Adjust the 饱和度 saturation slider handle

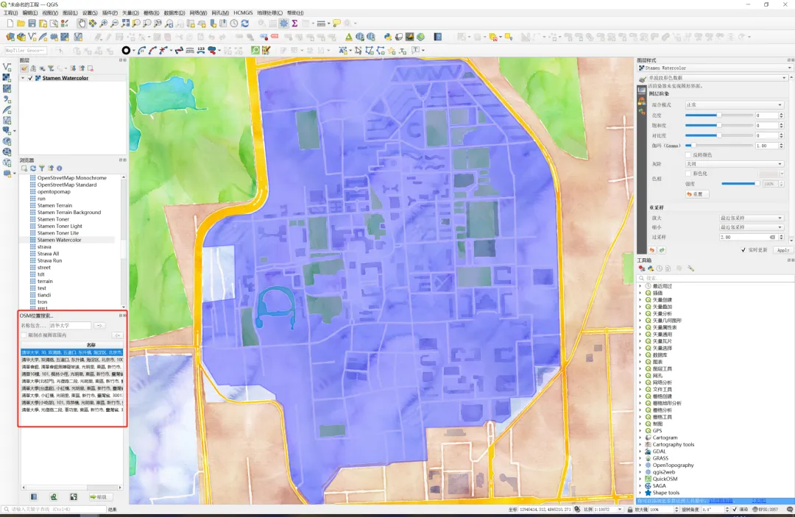(719, 125)
